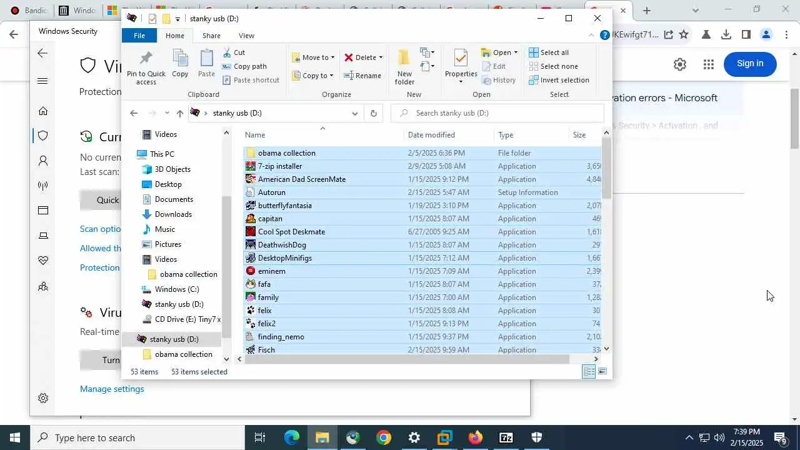Open Home icon in Windows Security sidebar
The height and width of the screenshot is (450, 800).
pyautogui.click(x=43, y=111)
